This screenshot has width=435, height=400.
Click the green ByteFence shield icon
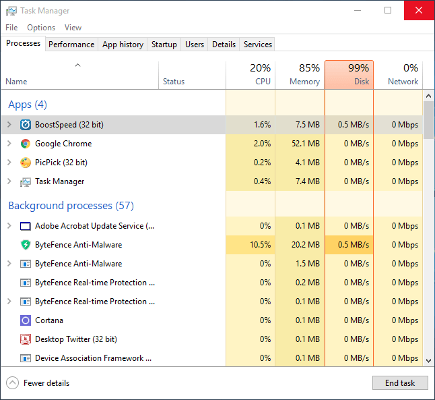coord(25,245)
